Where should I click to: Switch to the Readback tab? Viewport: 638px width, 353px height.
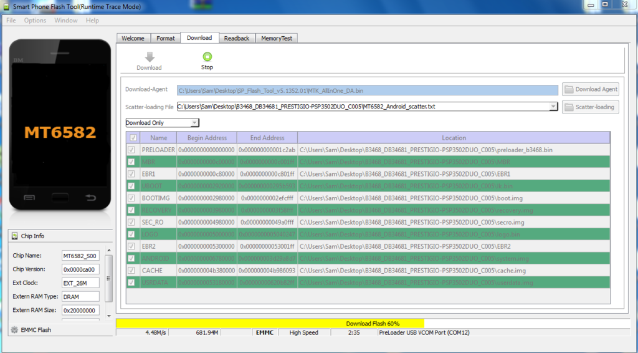[237, 38]
